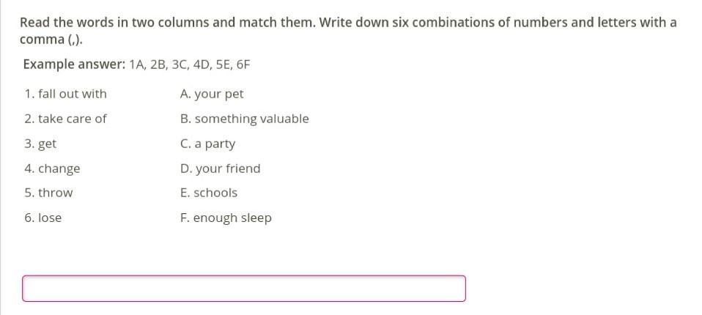The width and height of the screenshot is (702, 315).
Task: Click "1A" in the example answer
Action: pos(137,64)
